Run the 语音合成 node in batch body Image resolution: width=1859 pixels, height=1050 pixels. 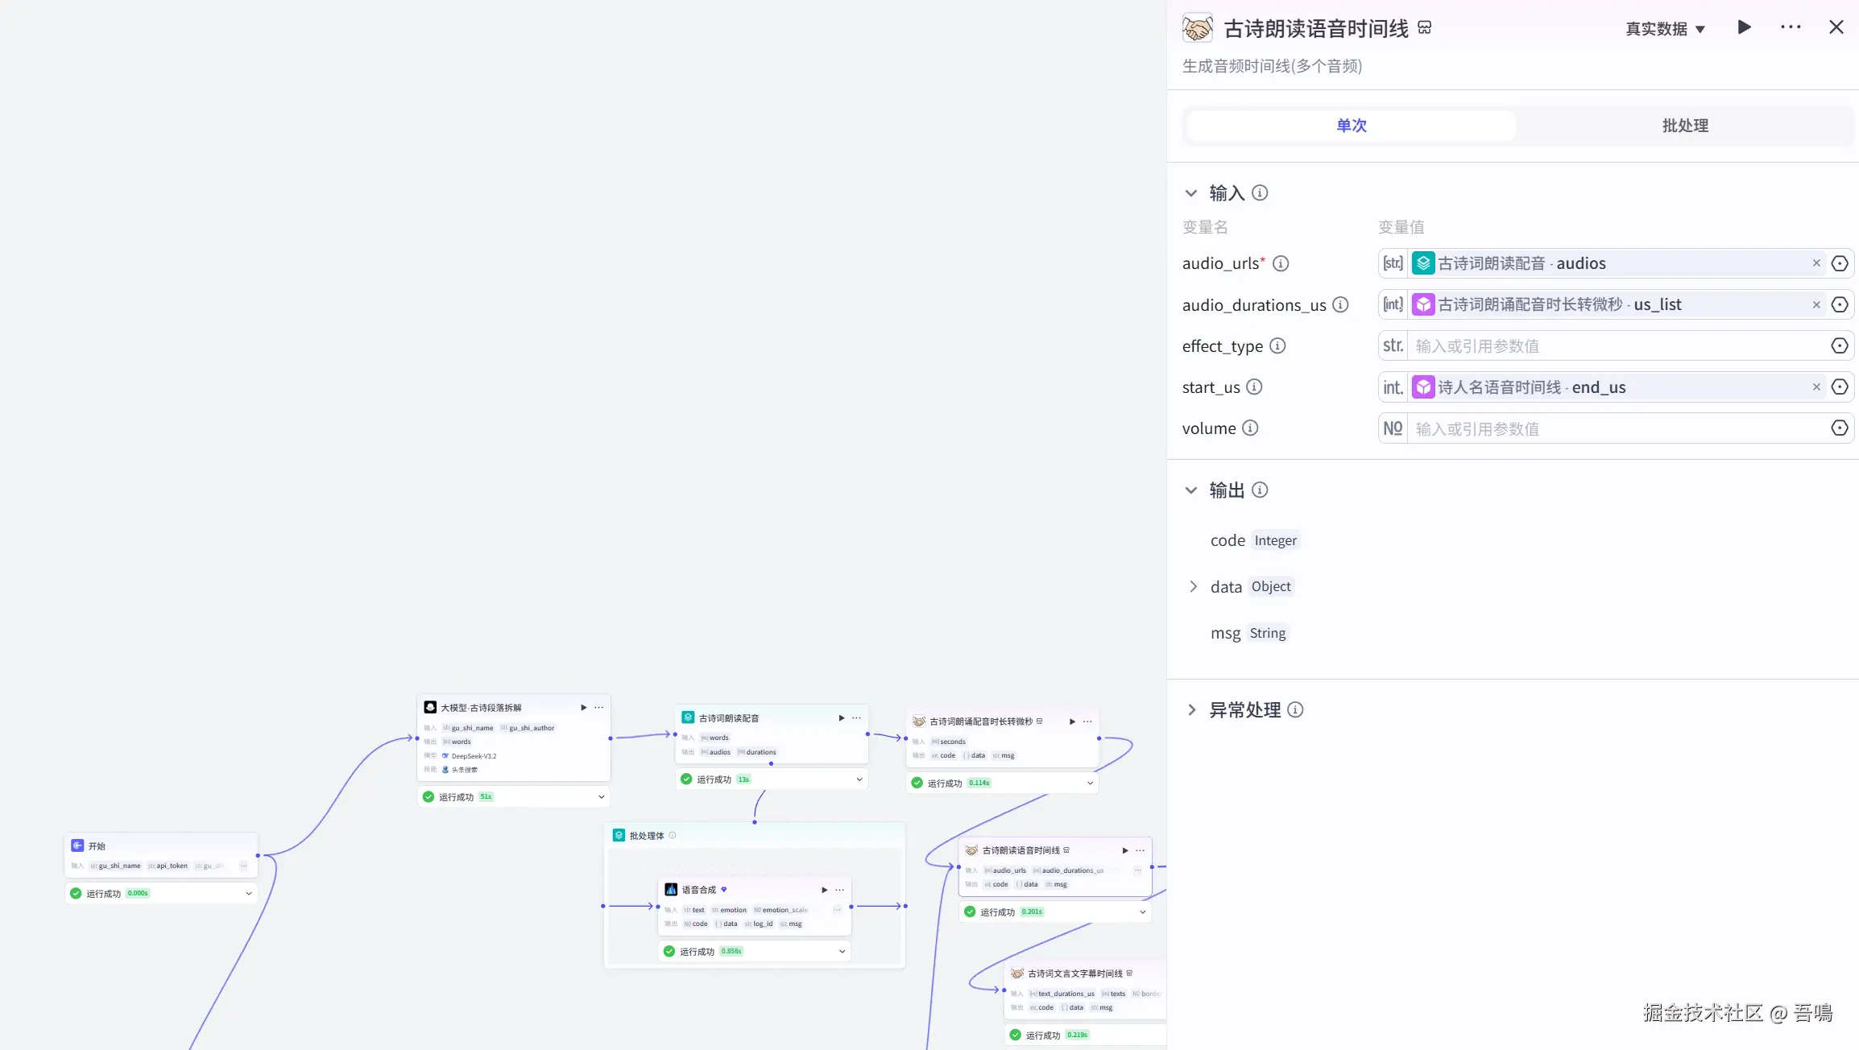(824, 890)
